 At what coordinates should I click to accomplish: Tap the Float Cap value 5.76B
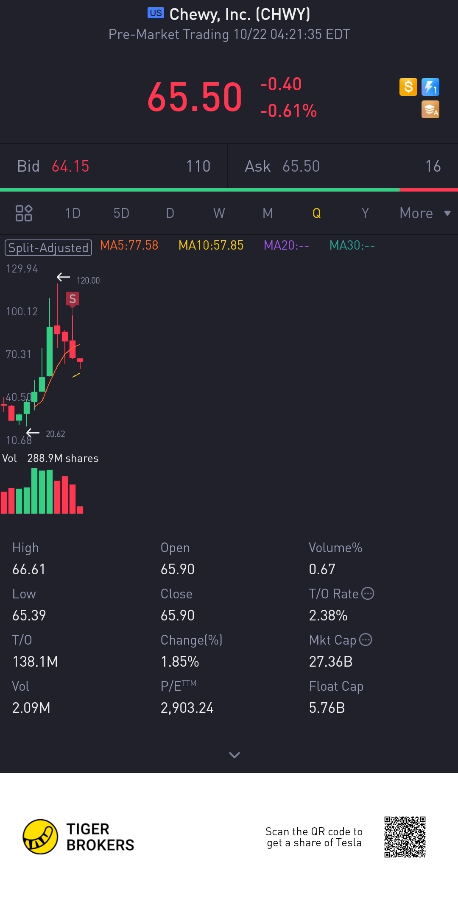[327, 708]
